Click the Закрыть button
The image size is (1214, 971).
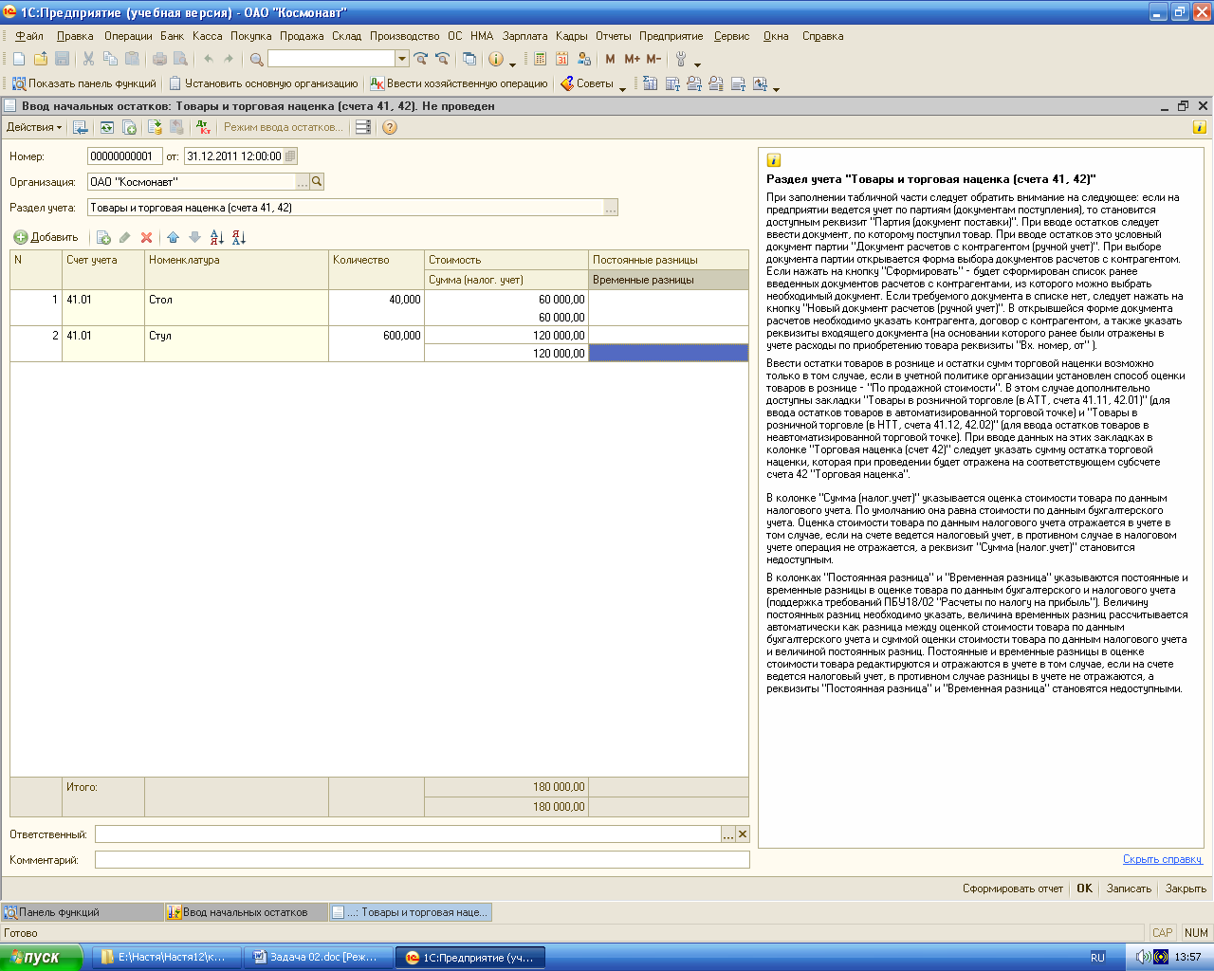coord(1186,889)
